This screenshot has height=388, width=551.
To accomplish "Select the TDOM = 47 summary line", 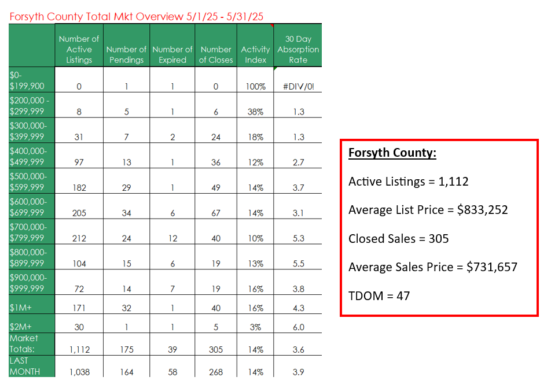I will point(379,296).
